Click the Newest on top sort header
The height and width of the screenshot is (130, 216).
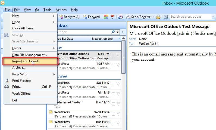coord(102,39)
